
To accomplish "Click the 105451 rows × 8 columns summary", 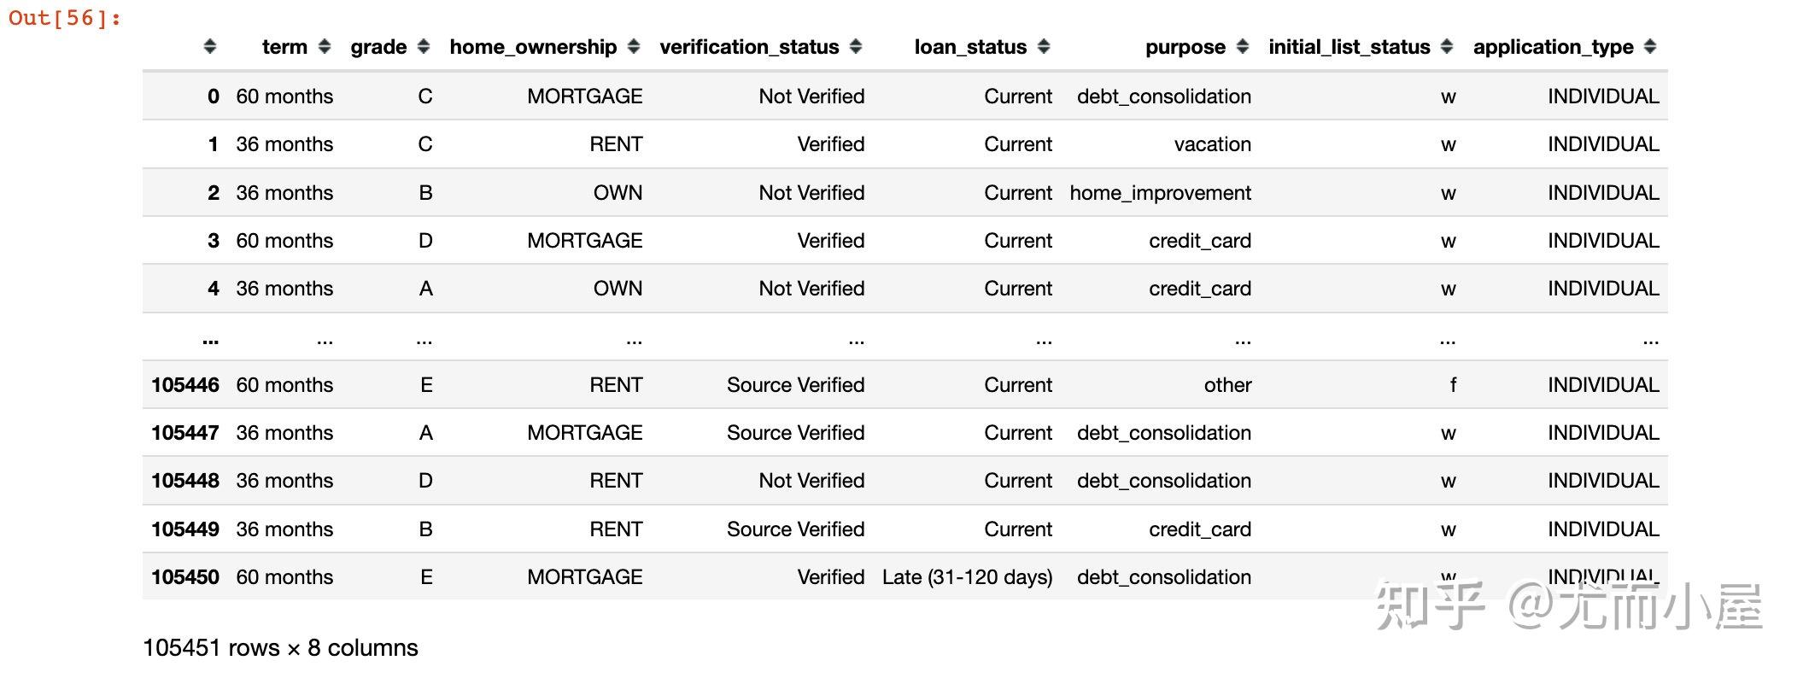I will tap(280, 648).
